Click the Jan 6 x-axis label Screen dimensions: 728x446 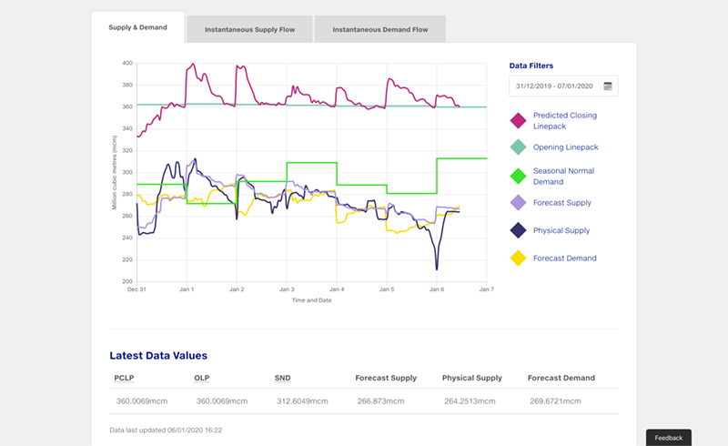point(437,289)
